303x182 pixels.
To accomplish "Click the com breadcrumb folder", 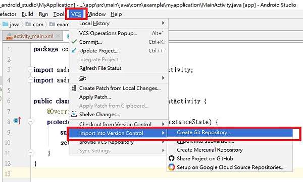I will point(34,25).
